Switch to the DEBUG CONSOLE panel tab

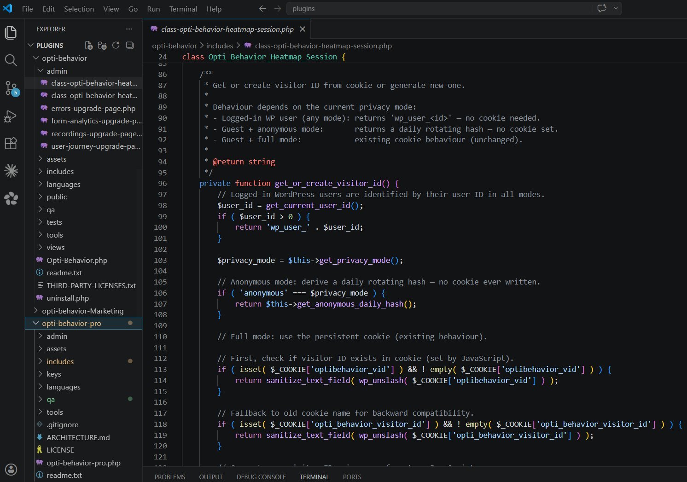pyautogui.click(x=261, y=477)
